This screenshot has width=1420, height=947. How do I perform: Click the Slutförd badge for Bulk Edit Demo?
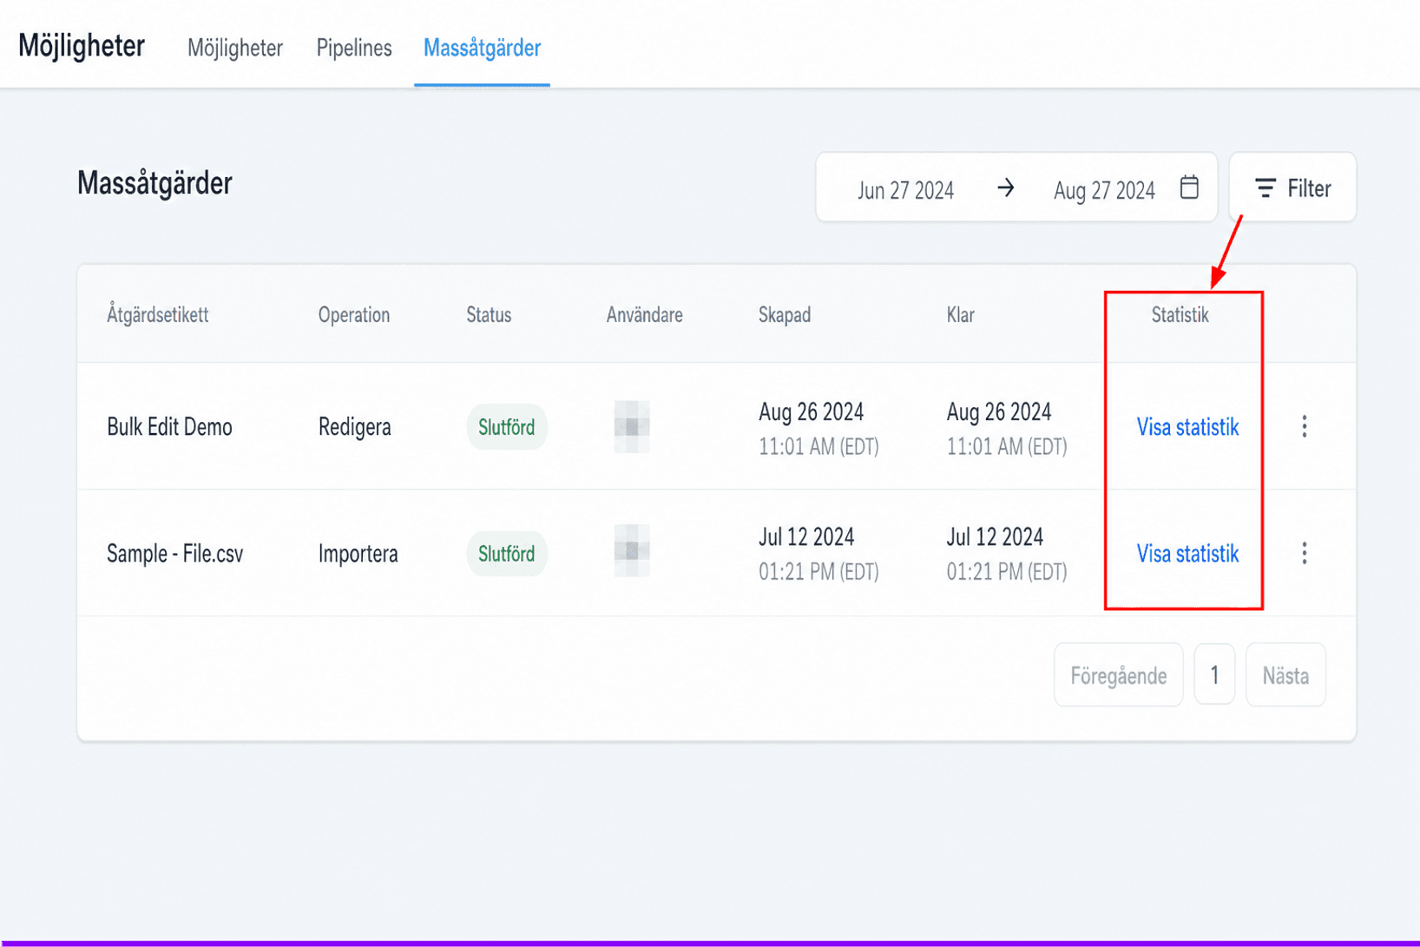coord(507,427)
